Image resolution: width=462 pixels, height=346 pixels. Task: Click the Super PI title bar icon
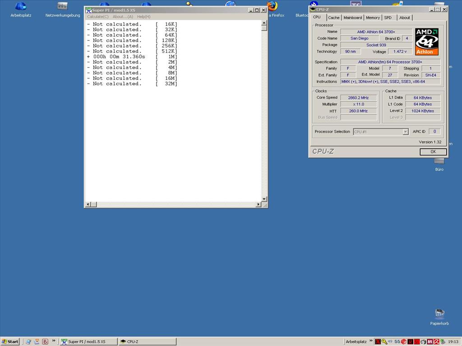pyautogui.click(x=88, y=10)
